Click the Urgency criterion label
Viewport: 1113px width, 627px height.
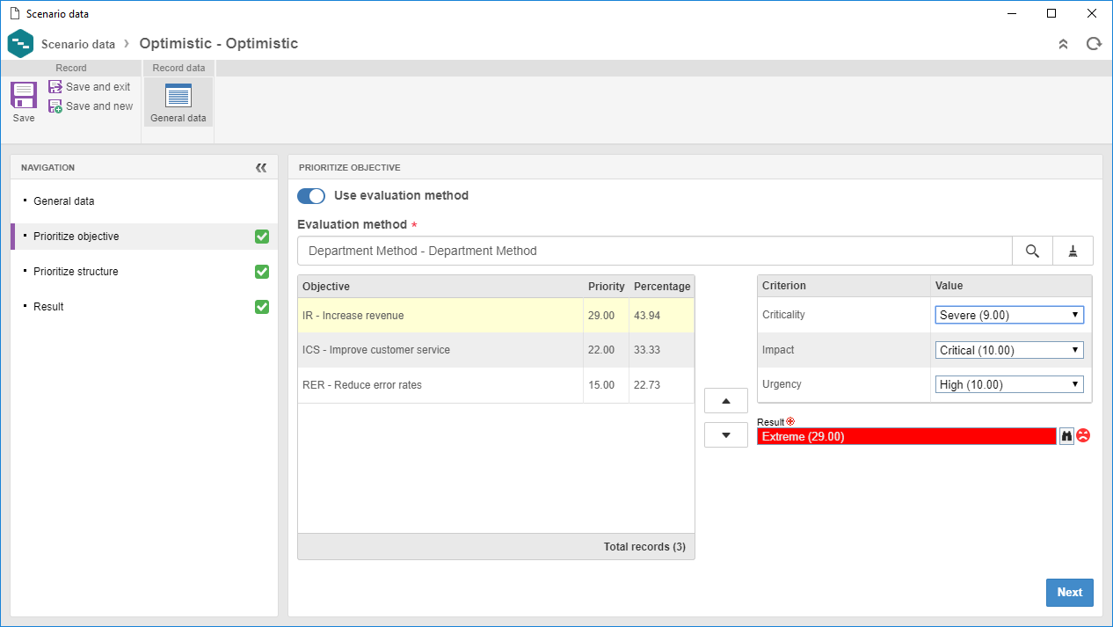click(782, 384)
